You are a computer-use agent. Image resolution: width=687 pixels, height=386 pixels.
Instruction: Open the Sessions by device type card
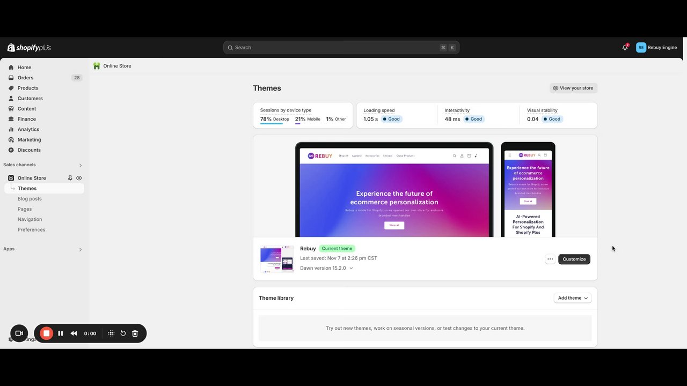click(x=303, y=115)
